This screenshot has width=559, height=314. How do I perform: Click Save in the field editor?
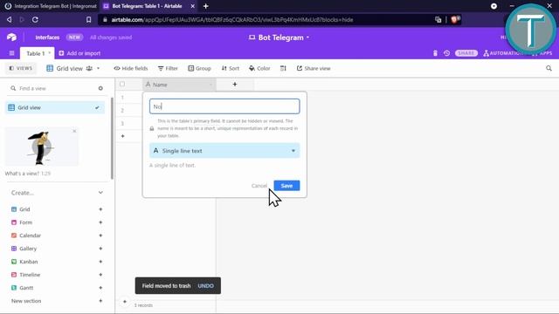[x=286, y=186]
